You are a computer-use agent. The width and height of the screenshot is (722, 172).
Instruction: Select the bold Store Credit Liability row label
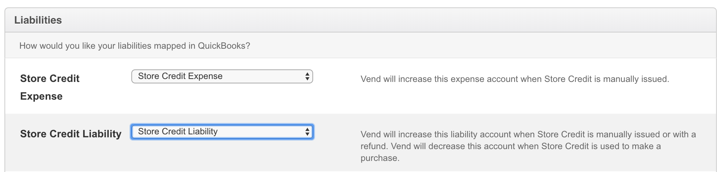click(70, 134)
